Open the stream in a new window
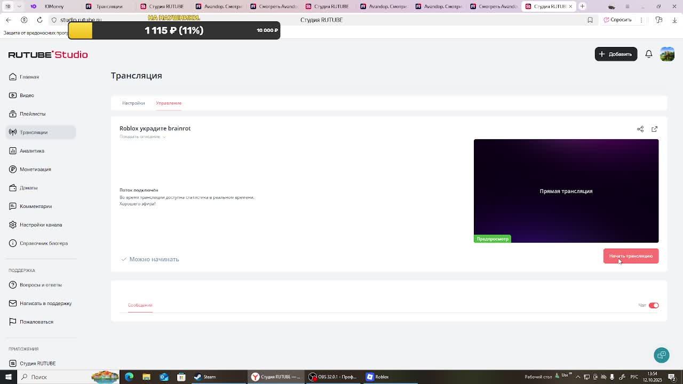This screenshot has height=384, width=683. (x=655, y=129)
